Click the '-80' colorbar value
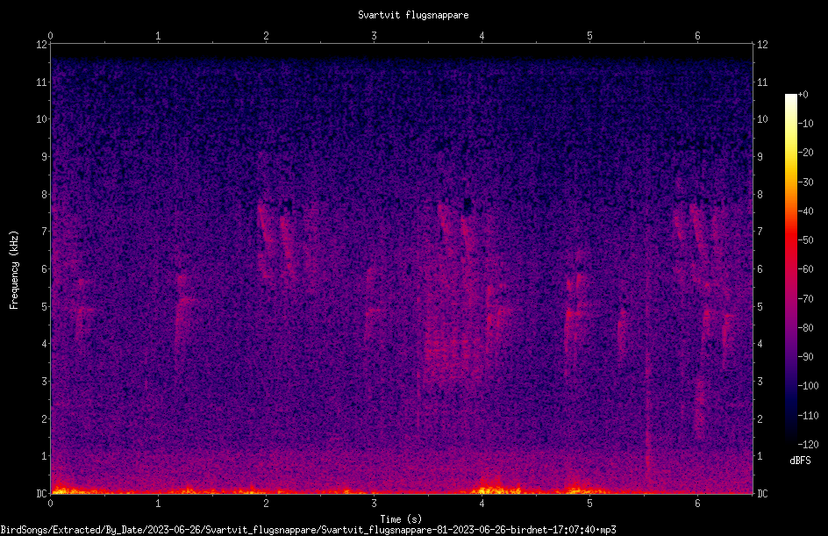This screenshot has width=828, height=536. click(805, 327)
